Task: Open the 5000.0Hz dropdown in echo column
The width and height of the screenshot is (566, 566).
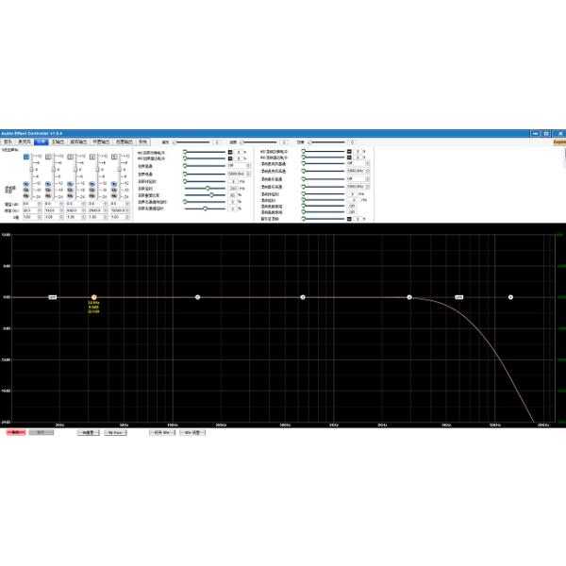Action: click(x=237, y=174)
